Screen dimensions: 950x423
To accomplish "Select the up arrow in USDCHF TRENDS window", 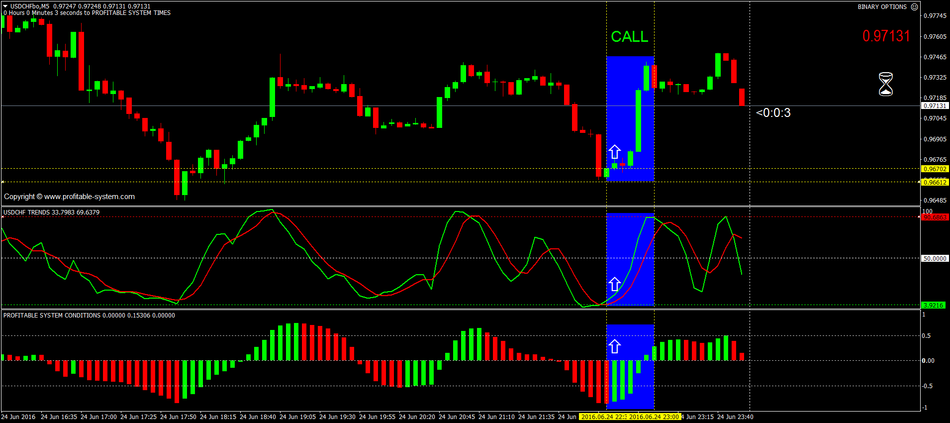I will coord(615,284).
